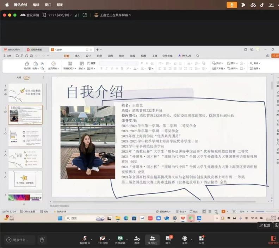Open the 邀请 invite icon
The height and width of the screenshot is (248, 279).
137,239
